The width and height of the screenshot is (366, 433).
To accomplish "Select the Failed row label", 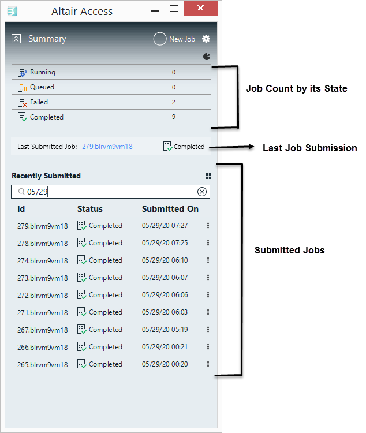I will coord(39,102).
